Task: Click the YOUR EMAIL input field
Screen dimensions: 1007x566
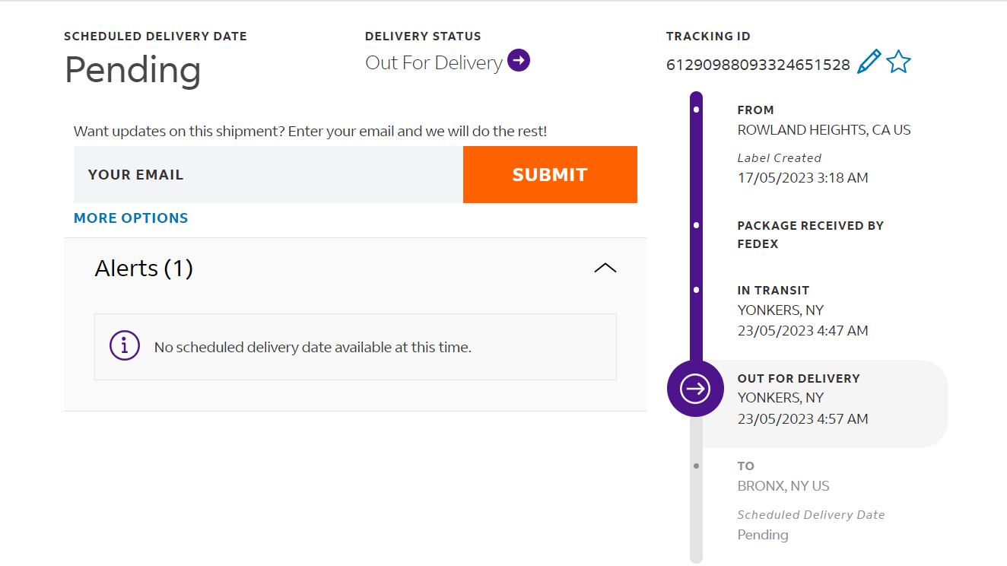Action: coord(268,175)
